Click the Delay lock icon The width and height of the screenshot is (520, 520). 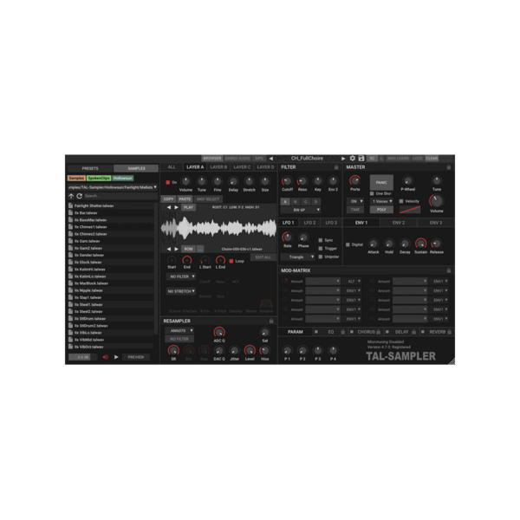coord(414,332)
